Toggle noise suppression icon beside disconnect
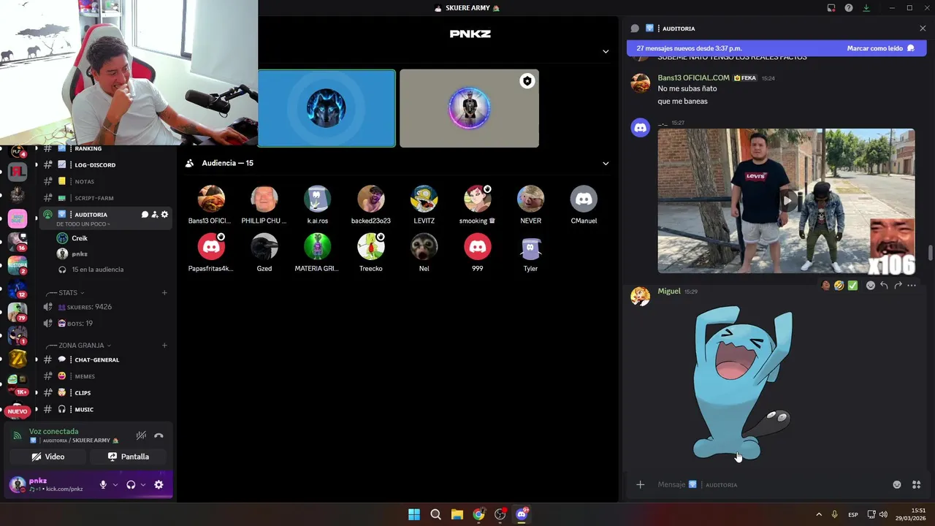This screenshot has height=526, width=935. [x=141, y=435]
